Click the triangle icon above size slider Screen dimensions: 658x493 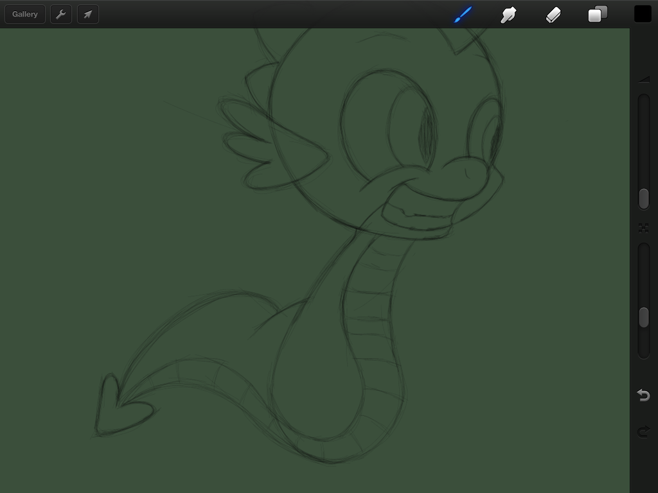644,80
